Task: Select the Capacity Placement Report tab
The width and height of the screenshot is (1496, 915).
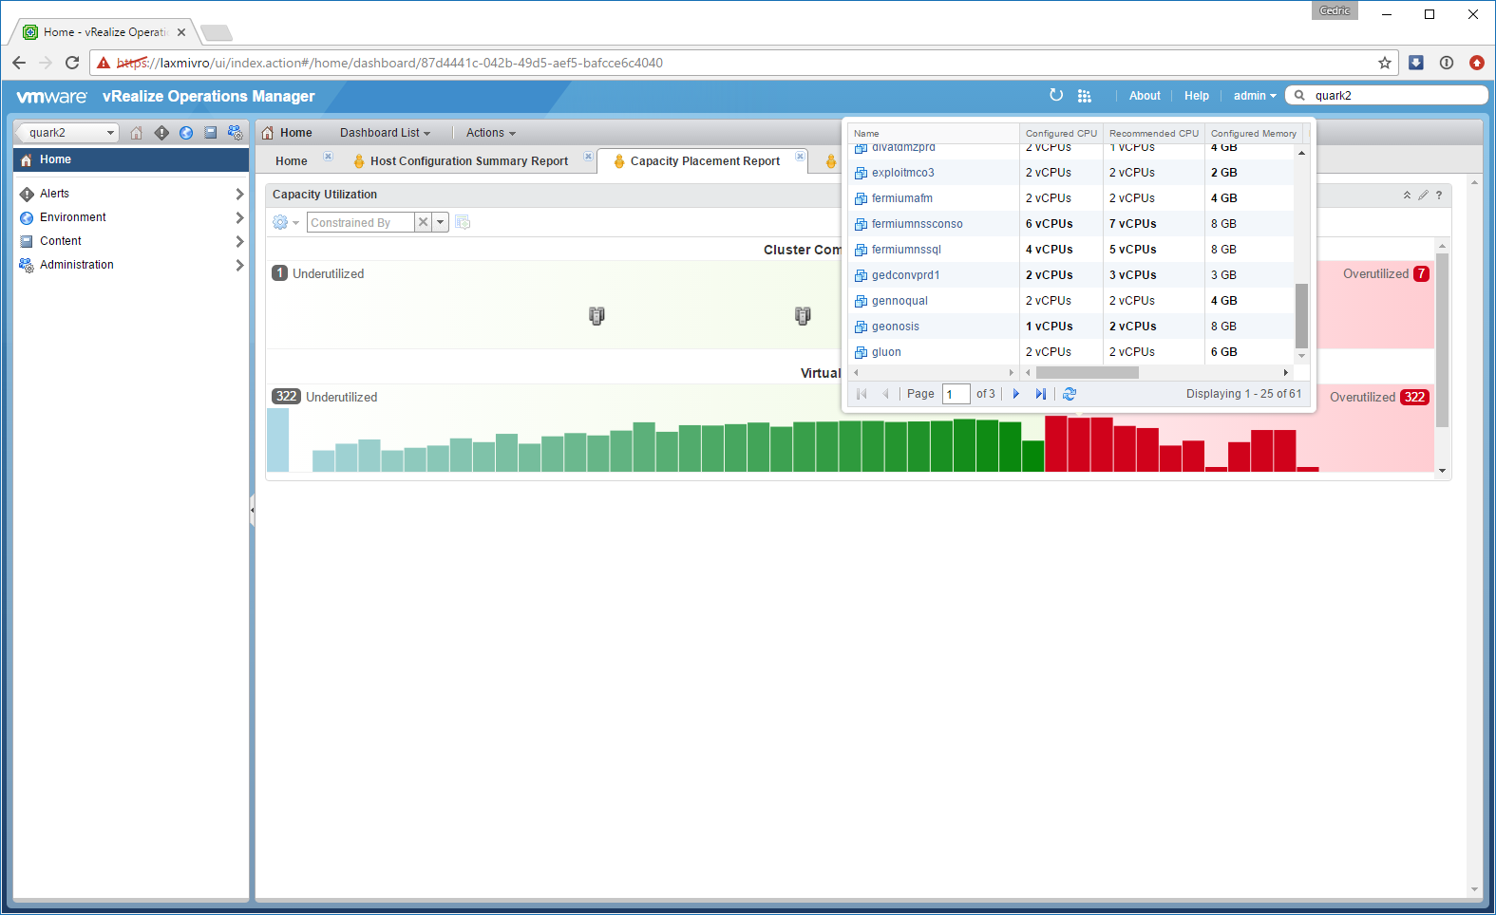Action: 705,161
